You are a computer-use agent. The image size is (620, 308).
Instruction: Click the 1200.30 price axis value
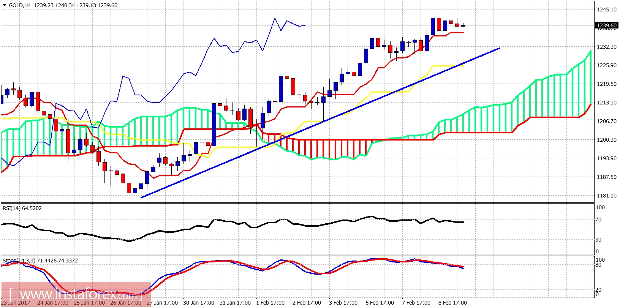pyautogui.click(x=607, y=140)
